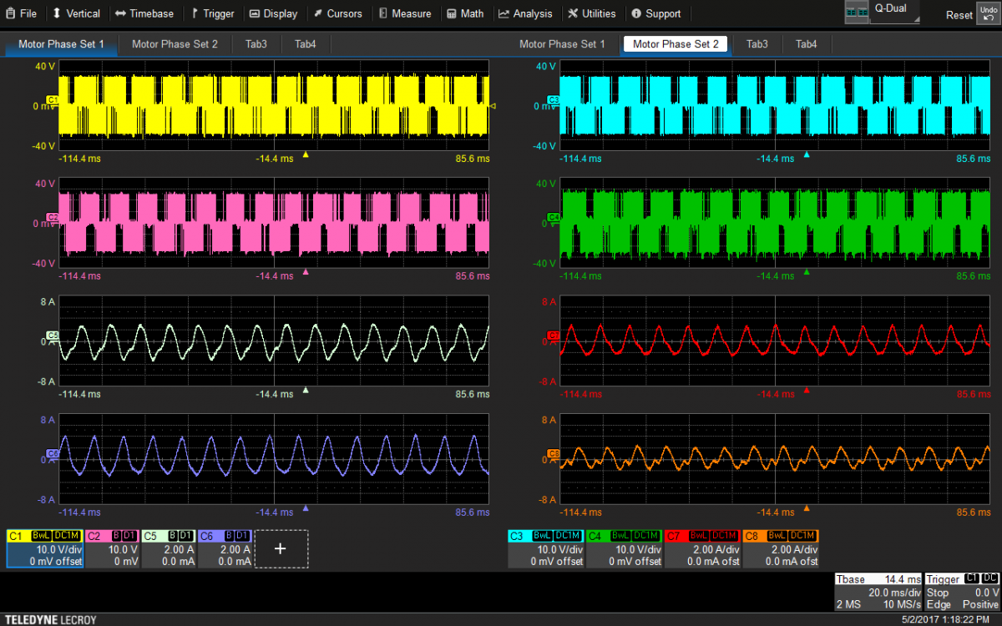Open the Display menu
The height and width of the screenshot is (626, 1002).
(x=273, y=13)
